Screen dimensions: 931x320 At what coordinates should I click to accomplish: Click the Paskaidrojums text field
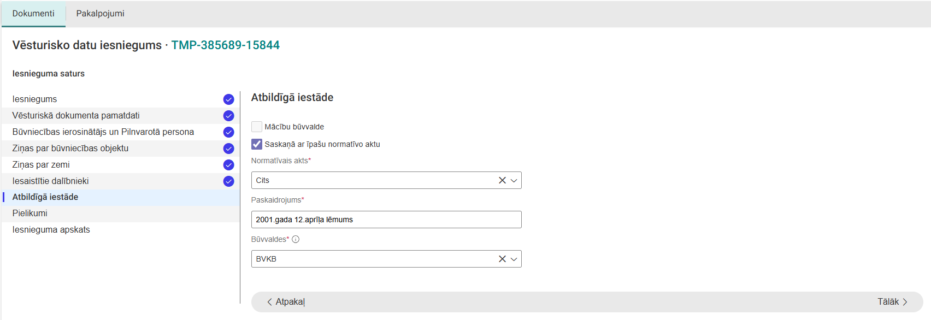click(x=386, y=220)
